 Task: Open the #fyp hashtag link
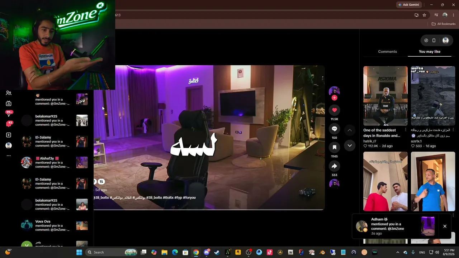coord(178,198)
